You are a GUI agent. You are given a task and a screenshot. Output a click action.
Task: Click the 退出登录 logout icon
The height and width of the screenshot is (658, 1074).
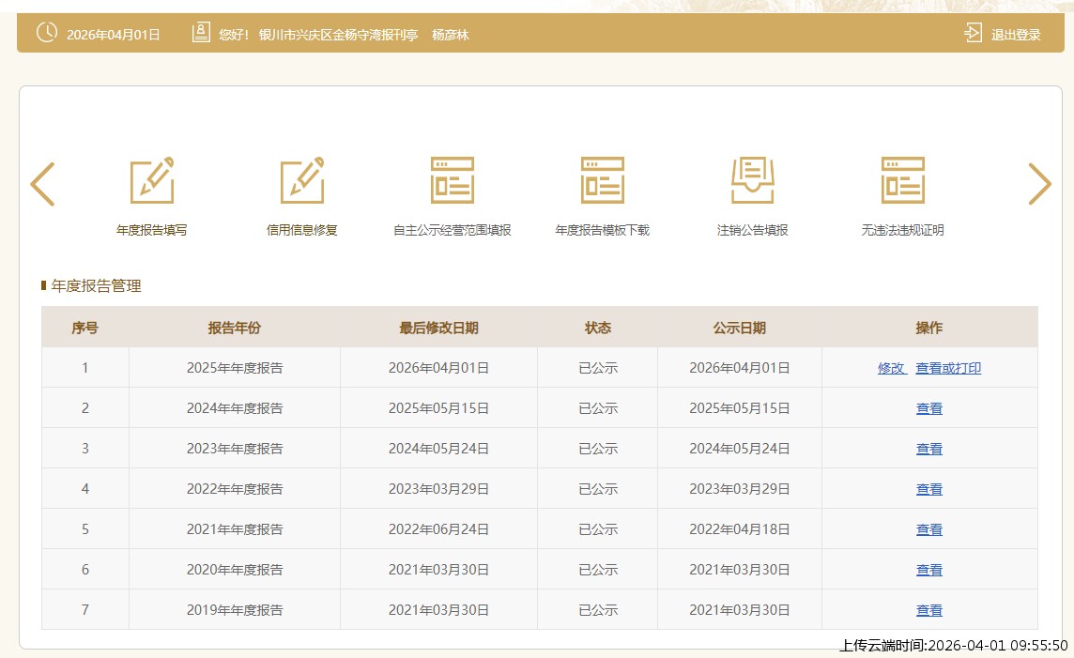click(x=973, y=34)
